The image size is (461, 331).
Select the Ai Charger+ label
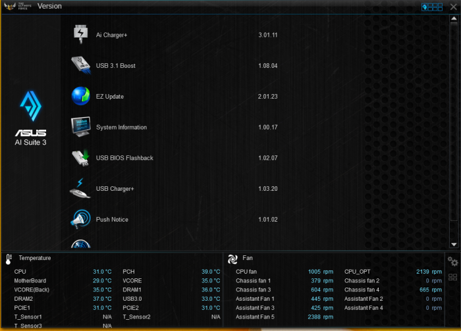click(x=111, y=35)
